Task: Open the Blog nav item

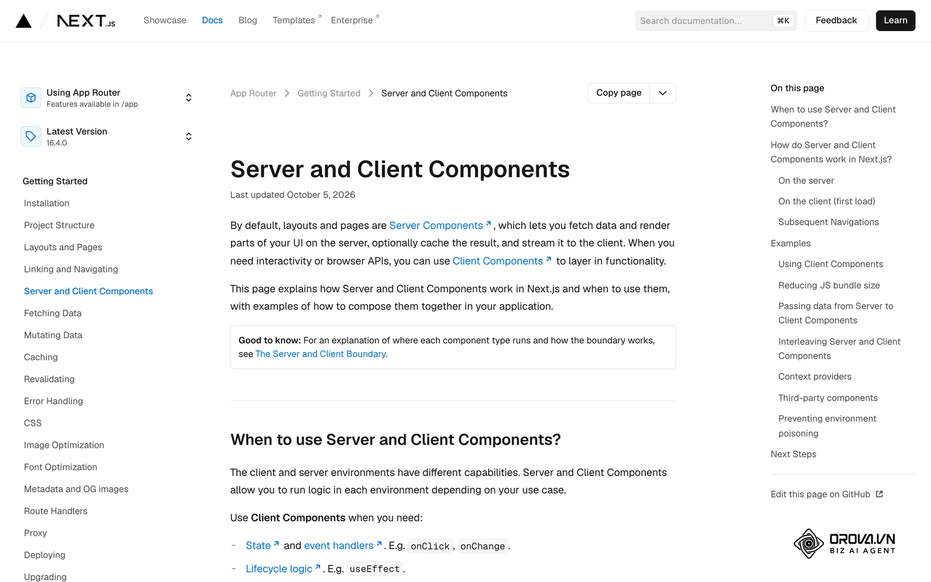Action: click(x=248, y=20)
